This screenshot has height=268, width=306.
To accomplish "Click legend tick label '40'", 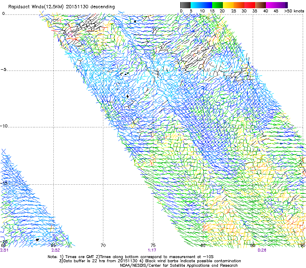I will (x=265, y=11).
